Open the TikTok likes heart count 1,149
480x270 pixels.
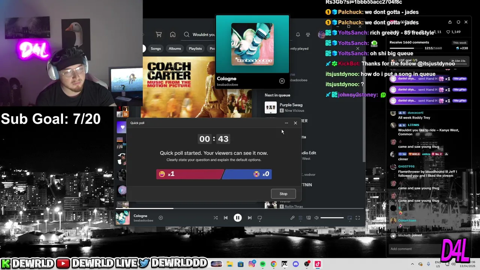453,32
